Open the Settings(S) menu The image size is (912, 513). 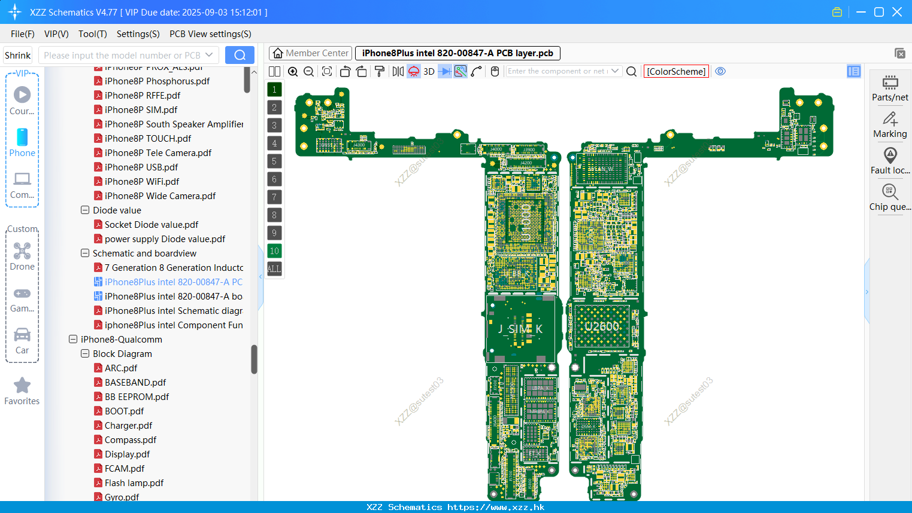138,34
